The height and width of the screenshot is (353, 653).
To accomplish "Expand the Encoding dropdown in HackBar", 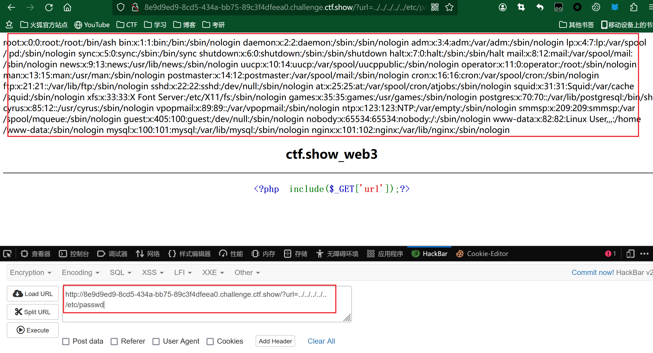I will click(x=81, y=272).
